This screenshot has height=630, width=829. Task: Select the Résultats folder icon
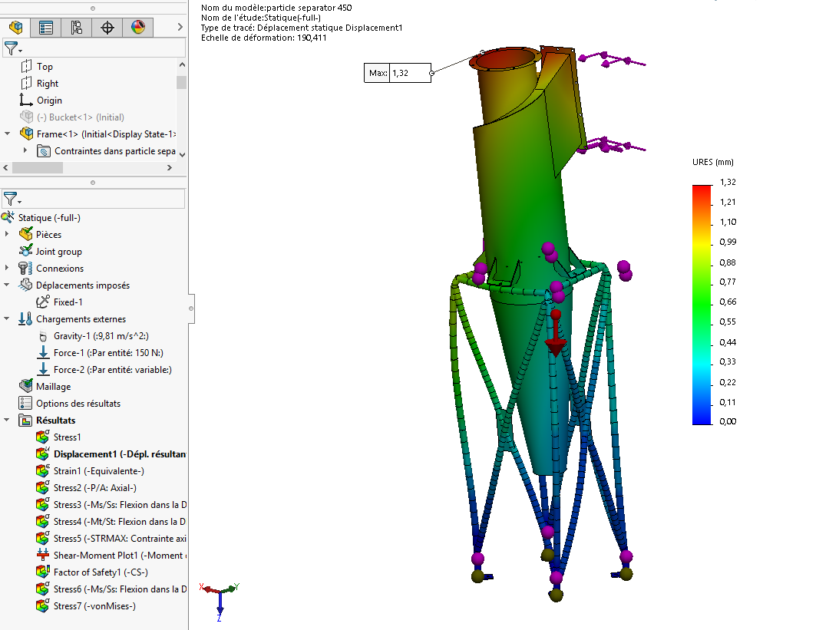[25, 421]
